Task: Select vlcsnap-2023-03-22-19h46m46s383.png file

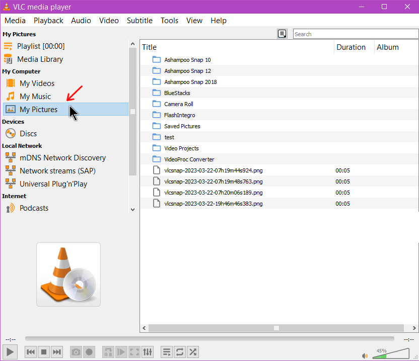Action: (279, 204)
